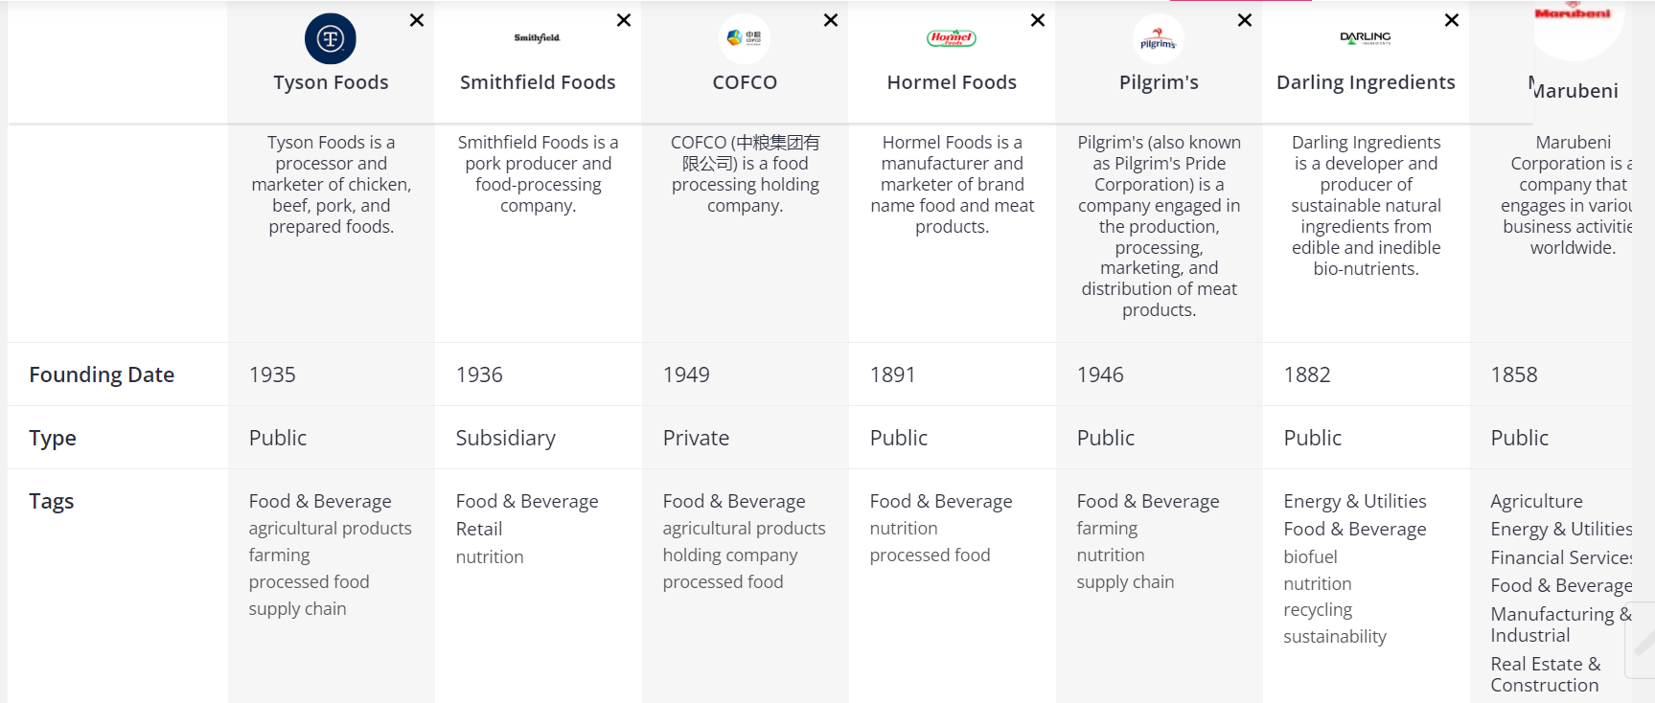Remove Tyson Foods from comparison
Screen dimensions: 1655x703
pos(417,20)
